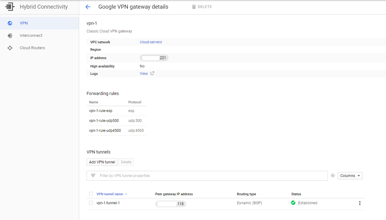Open the Columns dropdown
The image size is (386, 220).
pyautogui.click(x=350, y=175)
